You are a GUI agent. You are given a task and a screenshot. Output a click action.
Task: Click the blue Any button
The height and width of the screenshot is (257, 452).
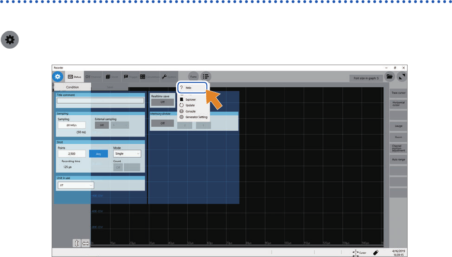click(x=99, y=154)
